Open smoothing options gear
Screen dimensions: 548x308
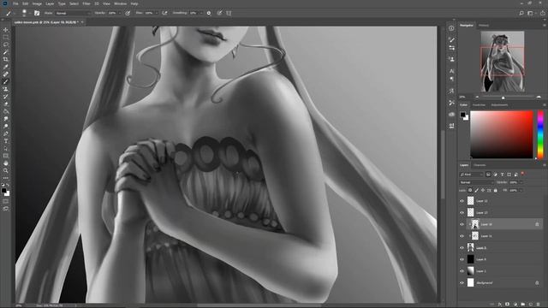point(209,13)
